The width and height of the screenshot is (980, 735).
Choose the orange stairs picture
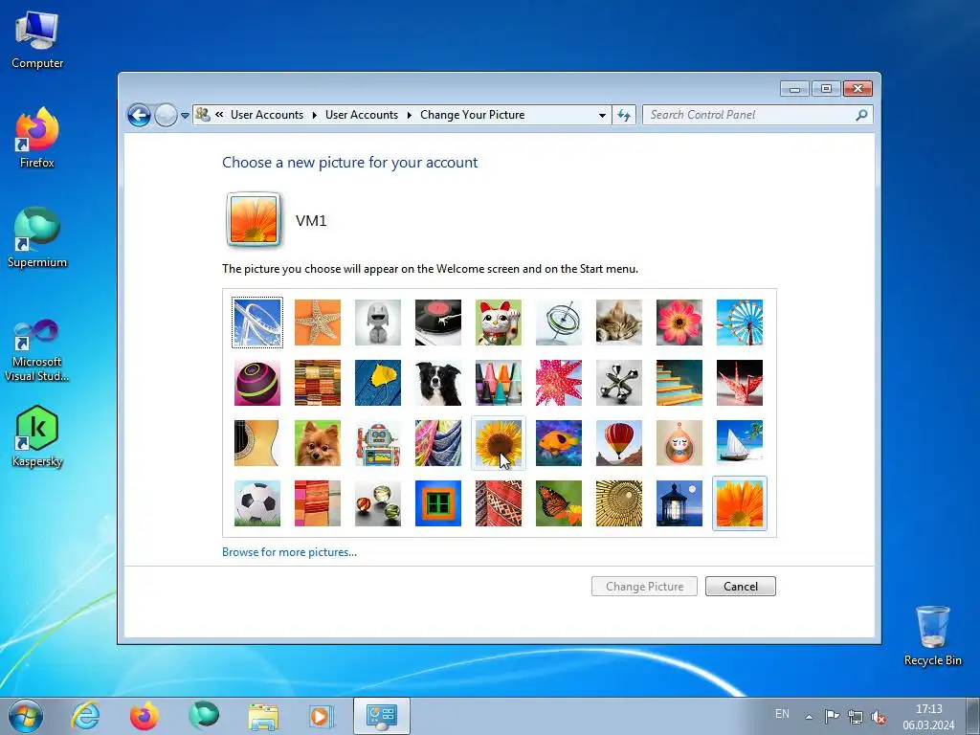click(679, 383)
